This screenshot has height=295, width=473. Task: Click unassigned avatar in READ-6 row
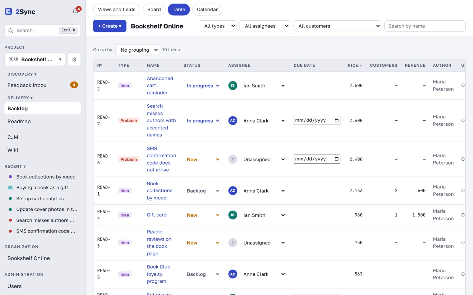pyautogui.click(x=233, y=159)
